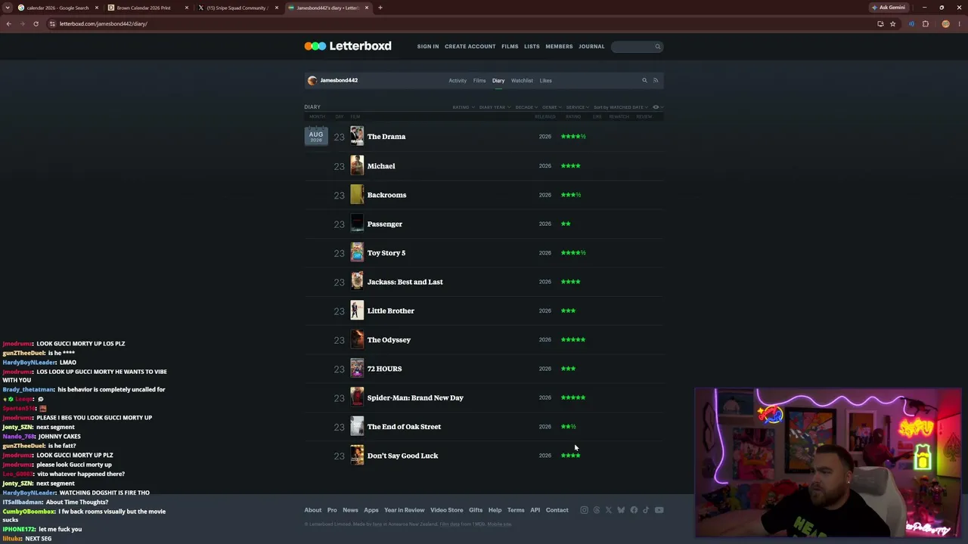968x544 pixels.
Task: Open the browser extensions puzzle icon
Action: click(x=926, y=23)
